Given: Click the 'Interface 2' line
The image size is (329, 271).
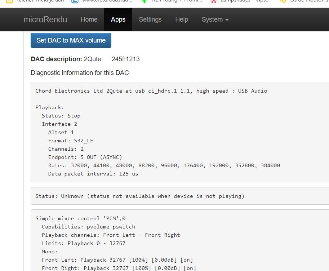Looking at the screenshot, I should pyautogui.click(x=59, y=124).
